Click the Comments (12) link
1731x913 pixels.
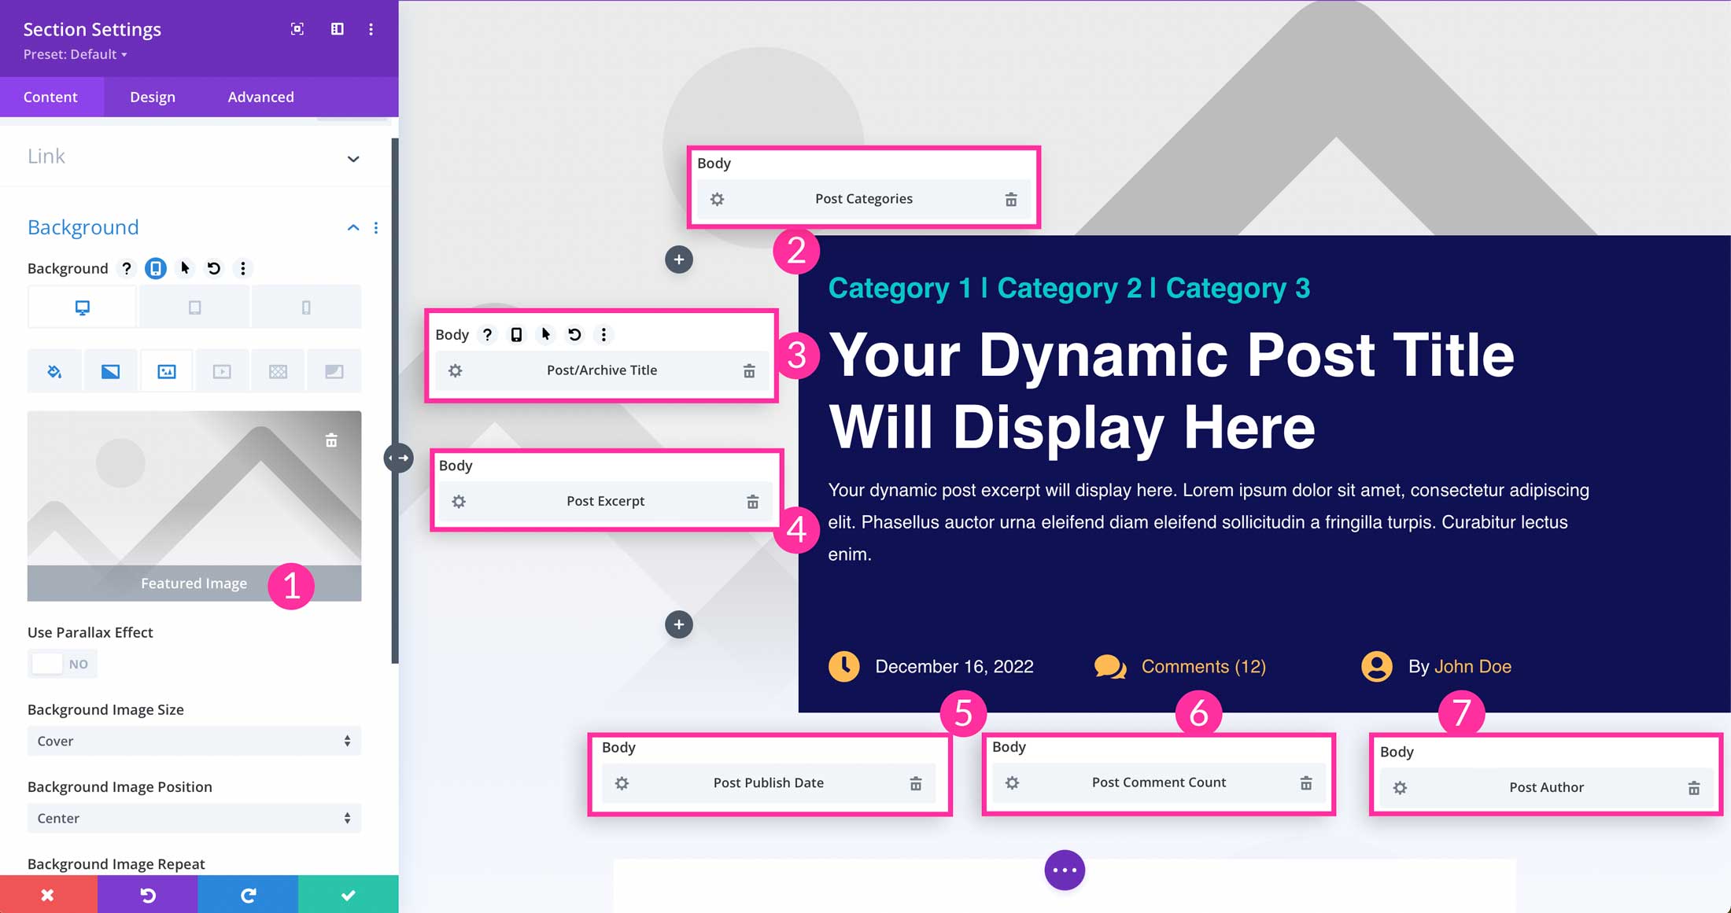coord(1203,666)
